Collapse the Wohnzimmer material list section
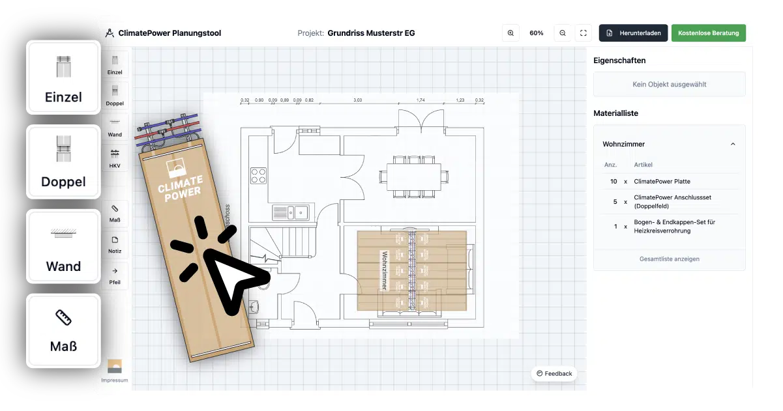 [733, 144]
